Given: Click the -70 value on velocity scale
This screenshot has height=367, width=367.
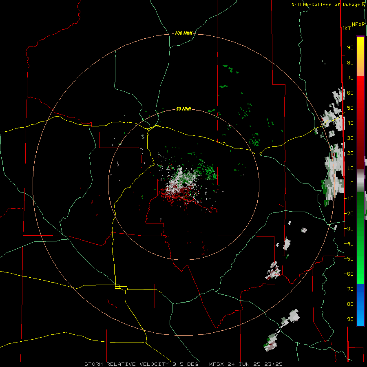Looking at the screenshot, I should pyautogui.click(x=349, y=289).
